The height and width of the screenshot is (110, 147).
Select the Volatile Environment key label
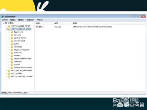[x=23, y=67]
